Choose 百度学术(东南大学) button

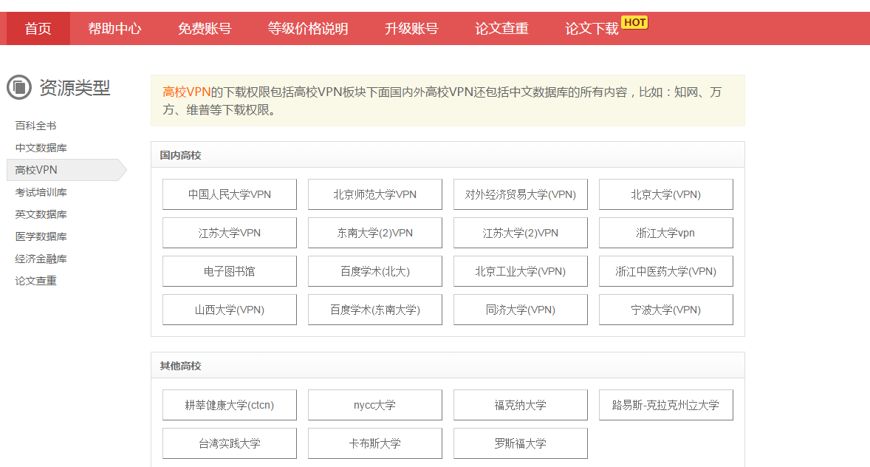pos(375,310)
